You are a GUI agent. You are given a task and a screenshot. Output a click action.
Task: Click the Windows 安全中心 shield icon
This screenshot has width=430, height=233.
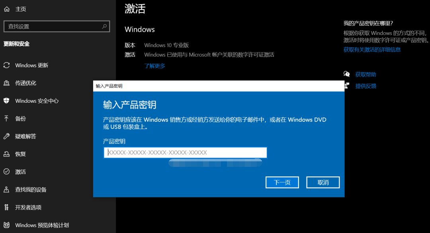pos(7,101)
